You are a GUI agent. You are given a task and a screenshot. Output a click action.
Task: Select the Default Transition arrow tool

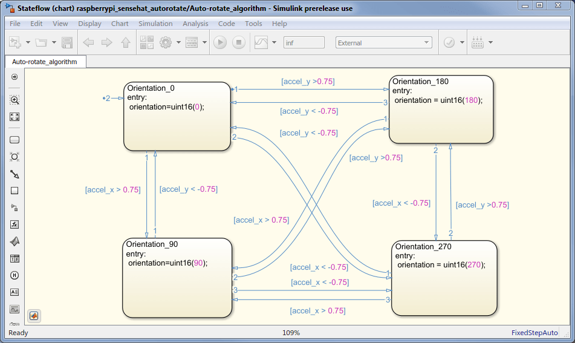pos(15,174)
